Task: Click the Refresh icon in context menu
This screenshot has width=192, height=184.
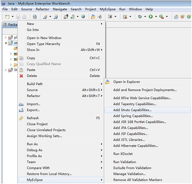Action: [x=21, y=118]
